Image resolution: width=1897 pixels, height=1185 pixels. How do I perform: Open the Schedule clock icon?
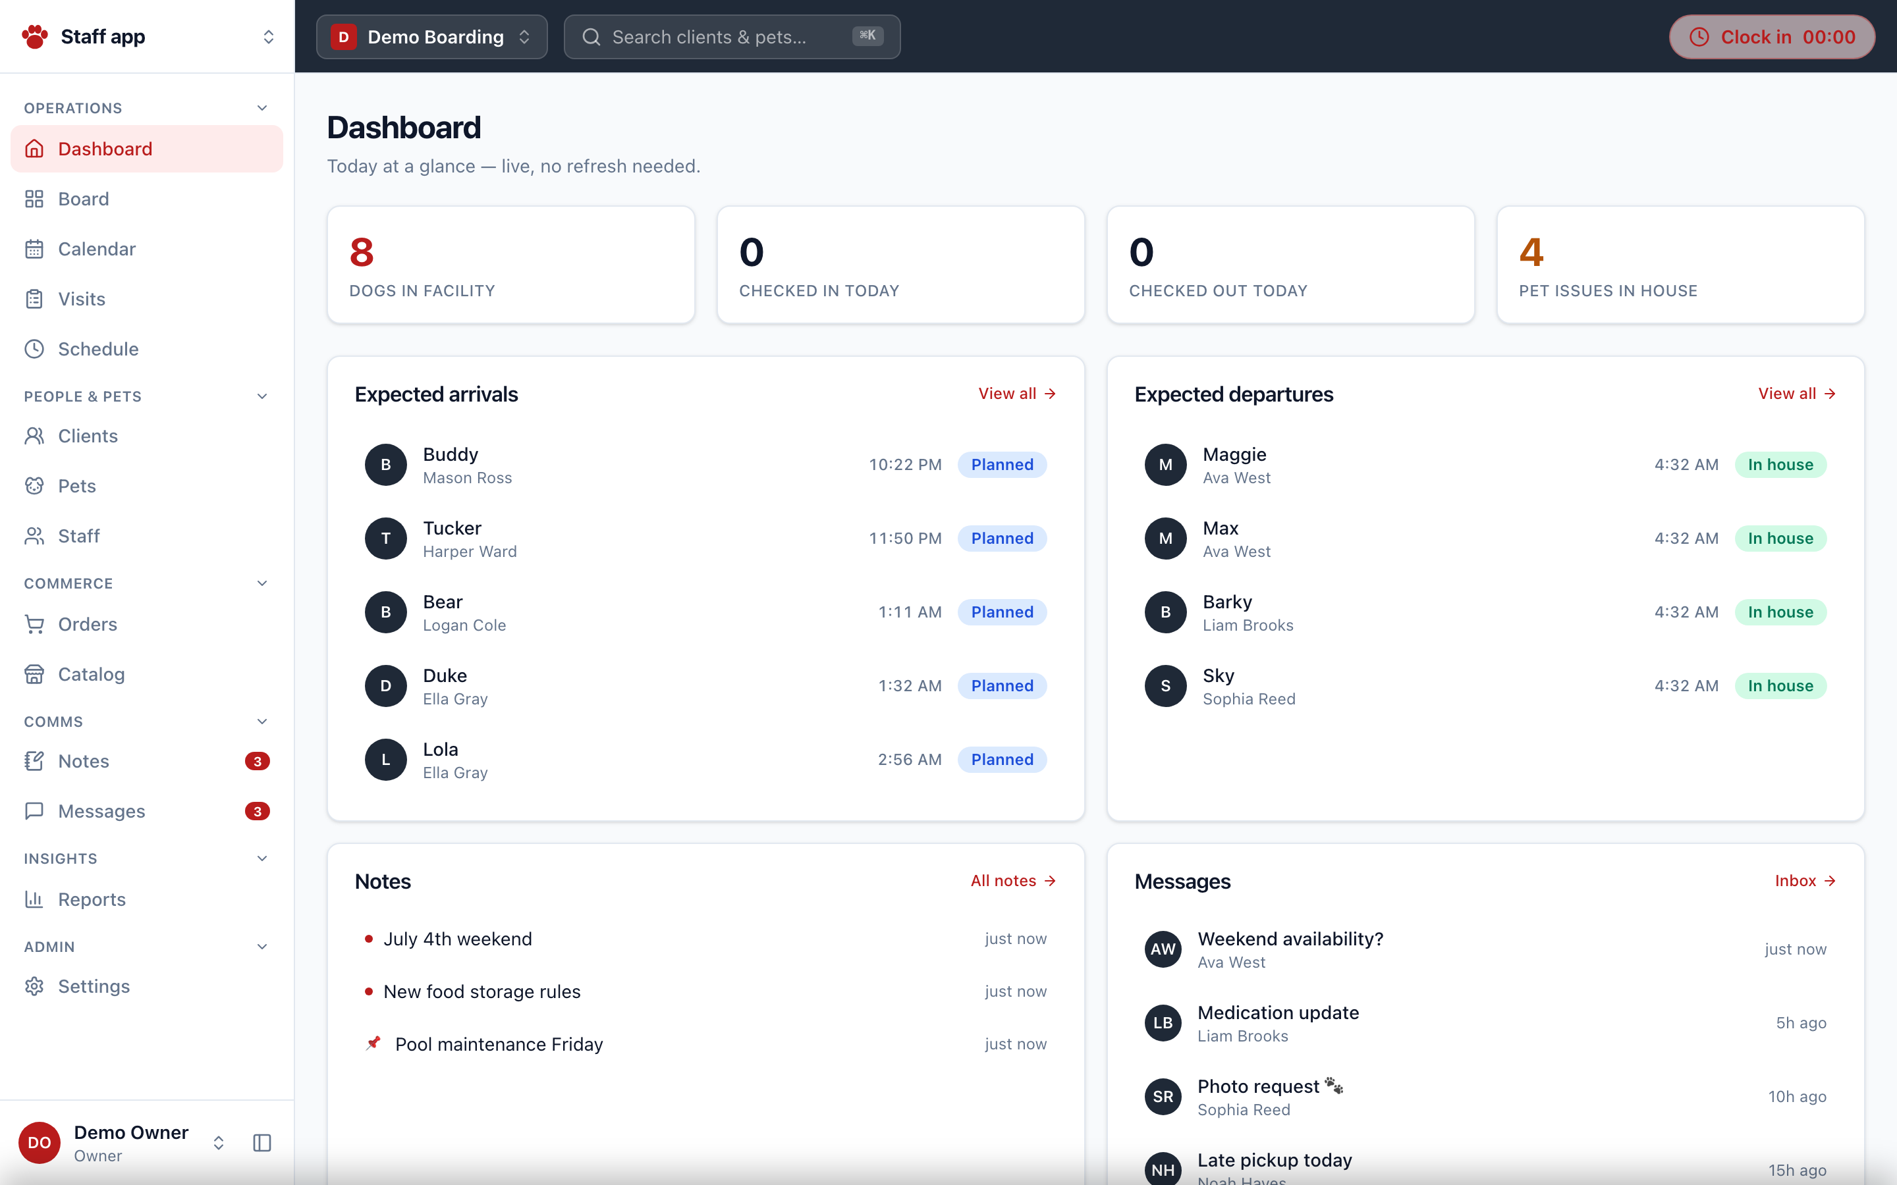34,350
